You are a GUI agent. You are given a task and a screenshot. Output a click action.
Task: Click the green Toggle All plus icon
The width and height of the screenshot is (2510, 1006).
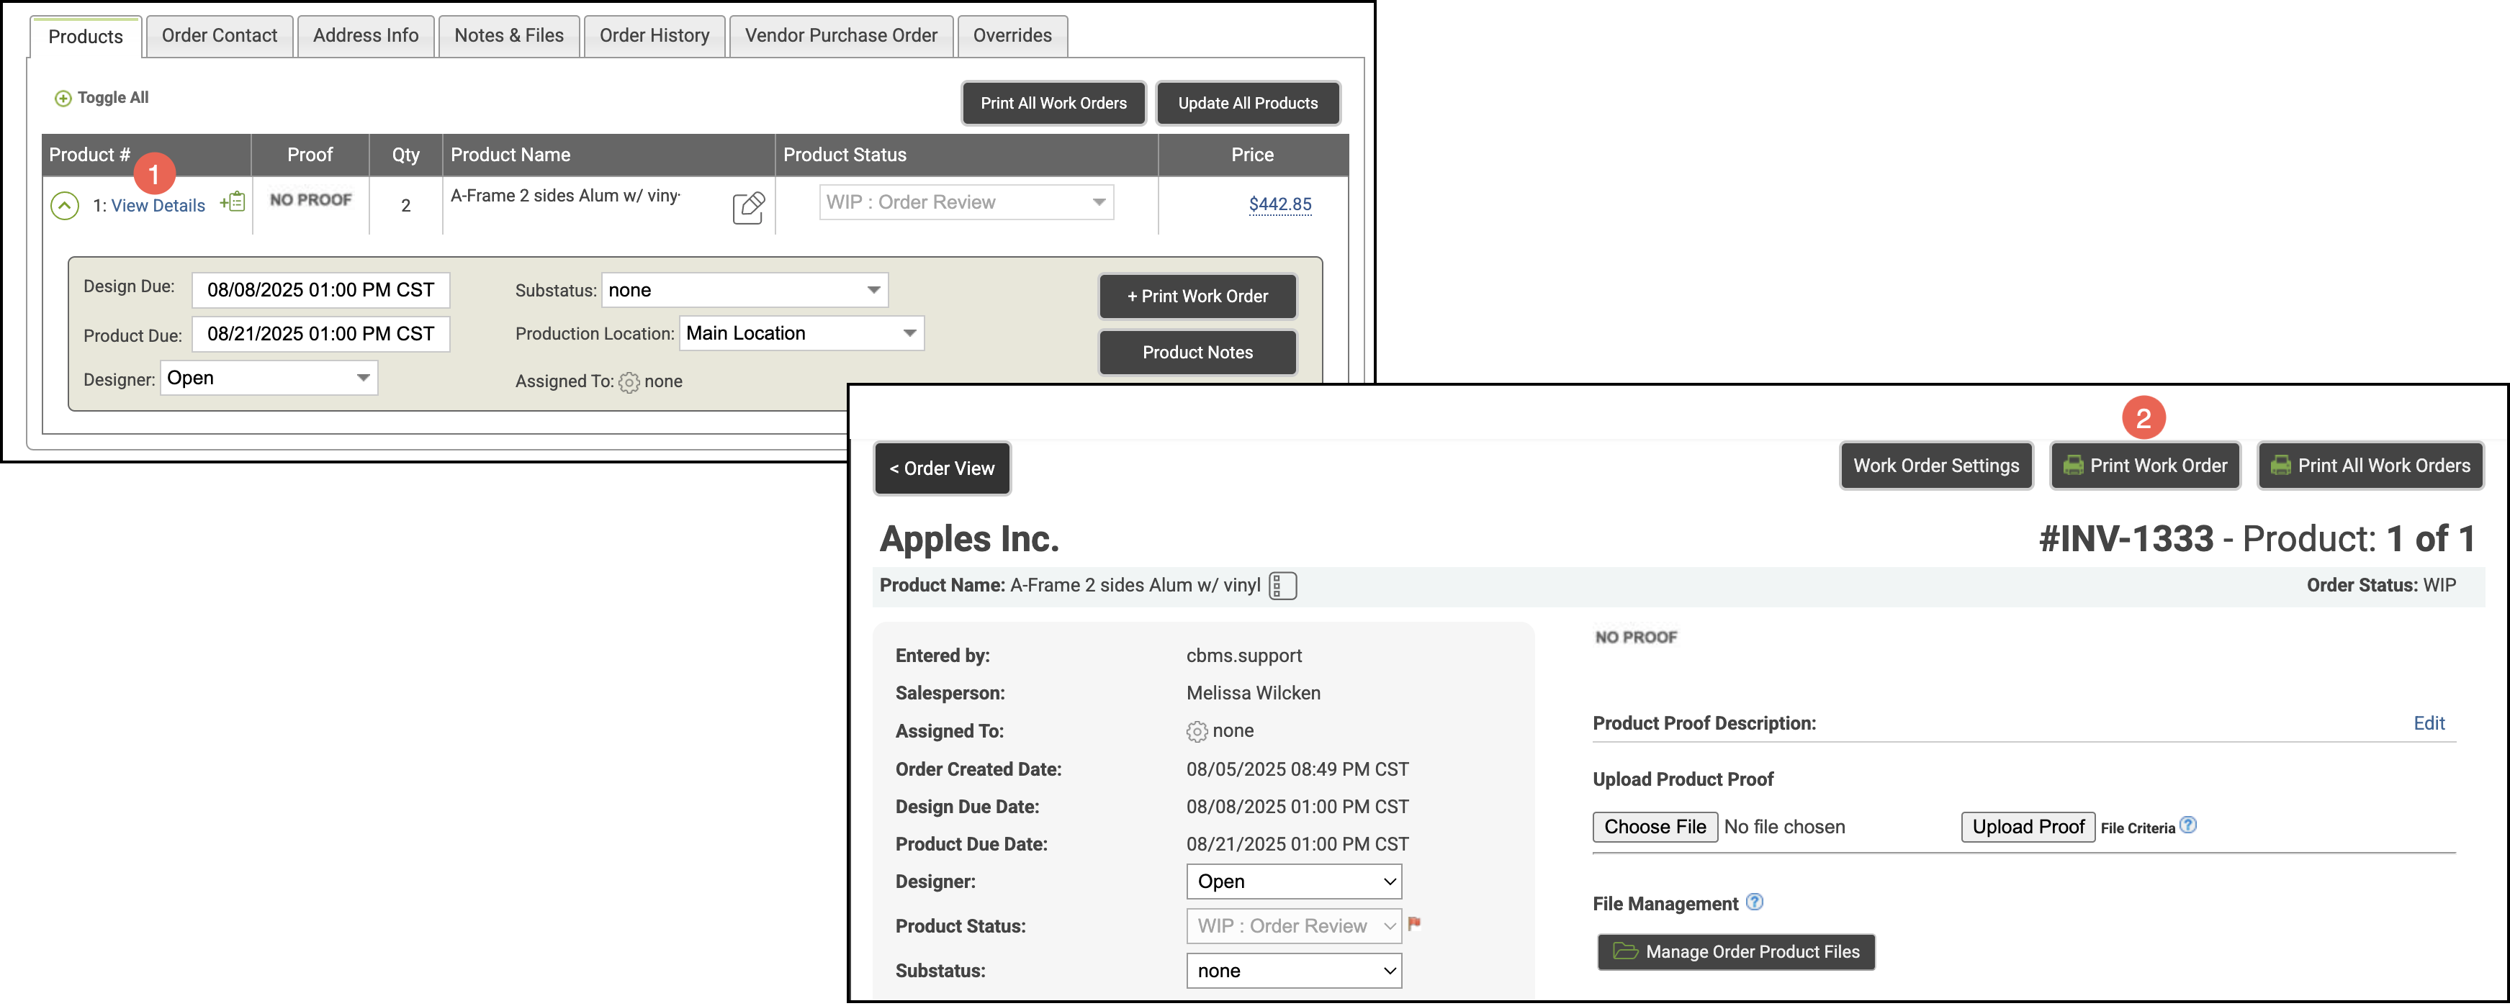pyautogui.click(x=63, y=99)
